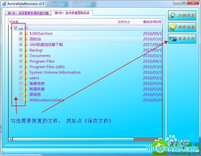Screen dimensions: 201x156
Task: Click the 刷新磁盘 refresh disk button
Action: 182,27
